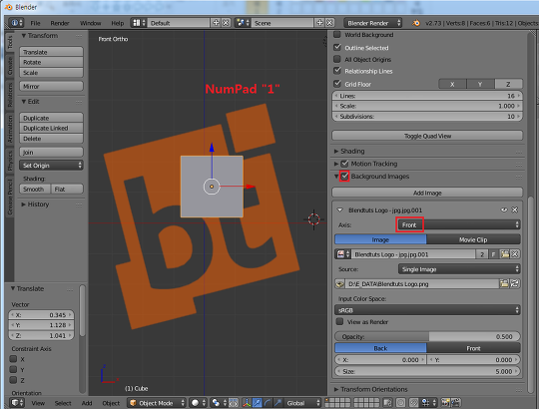Open the Axis Front dropdown
539x409 pixels.
pyautogui.click(x=459, y=224)
